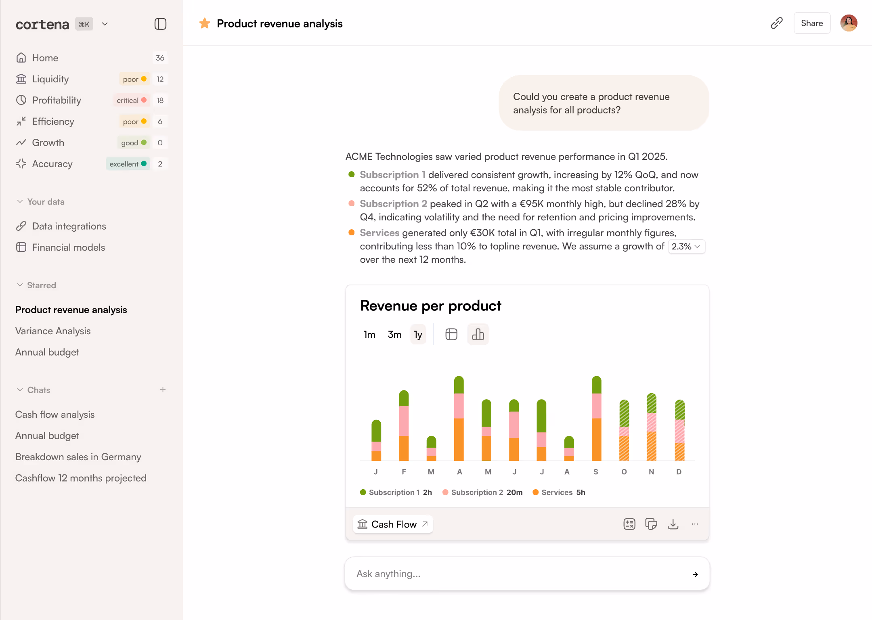Image resolution: width=872 pixels, height=620 pixels.
Task: Click the ⌘K shortcut badge
Action: click(x=84, y=24)
